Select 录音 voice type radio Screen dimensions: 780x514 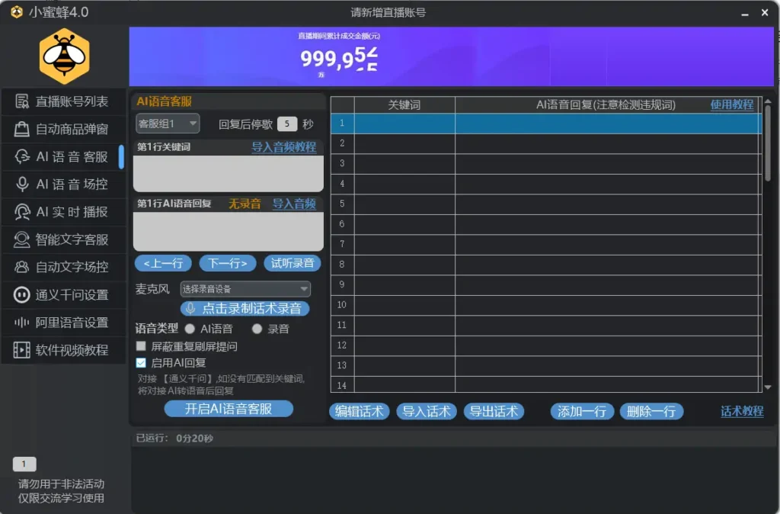tap(257, 329)
